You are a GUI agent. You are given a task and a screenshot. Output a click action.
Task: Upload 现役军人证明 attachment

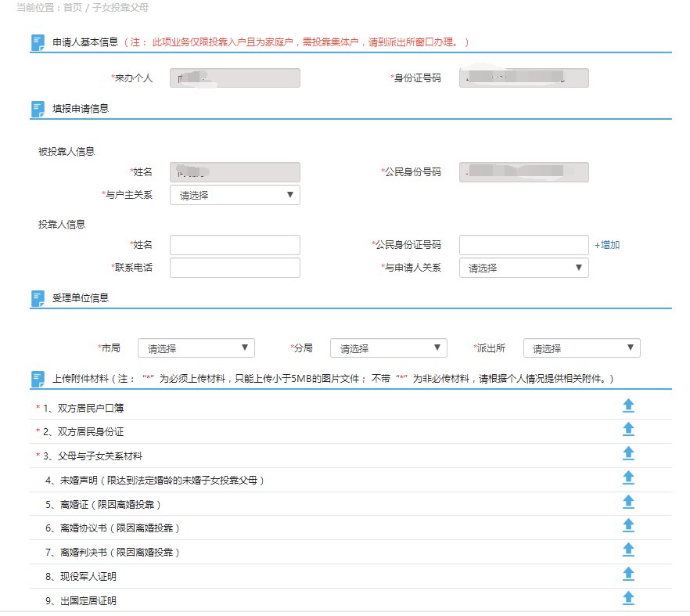(627, 574)
